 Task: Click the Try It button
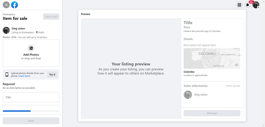[52, 74]
